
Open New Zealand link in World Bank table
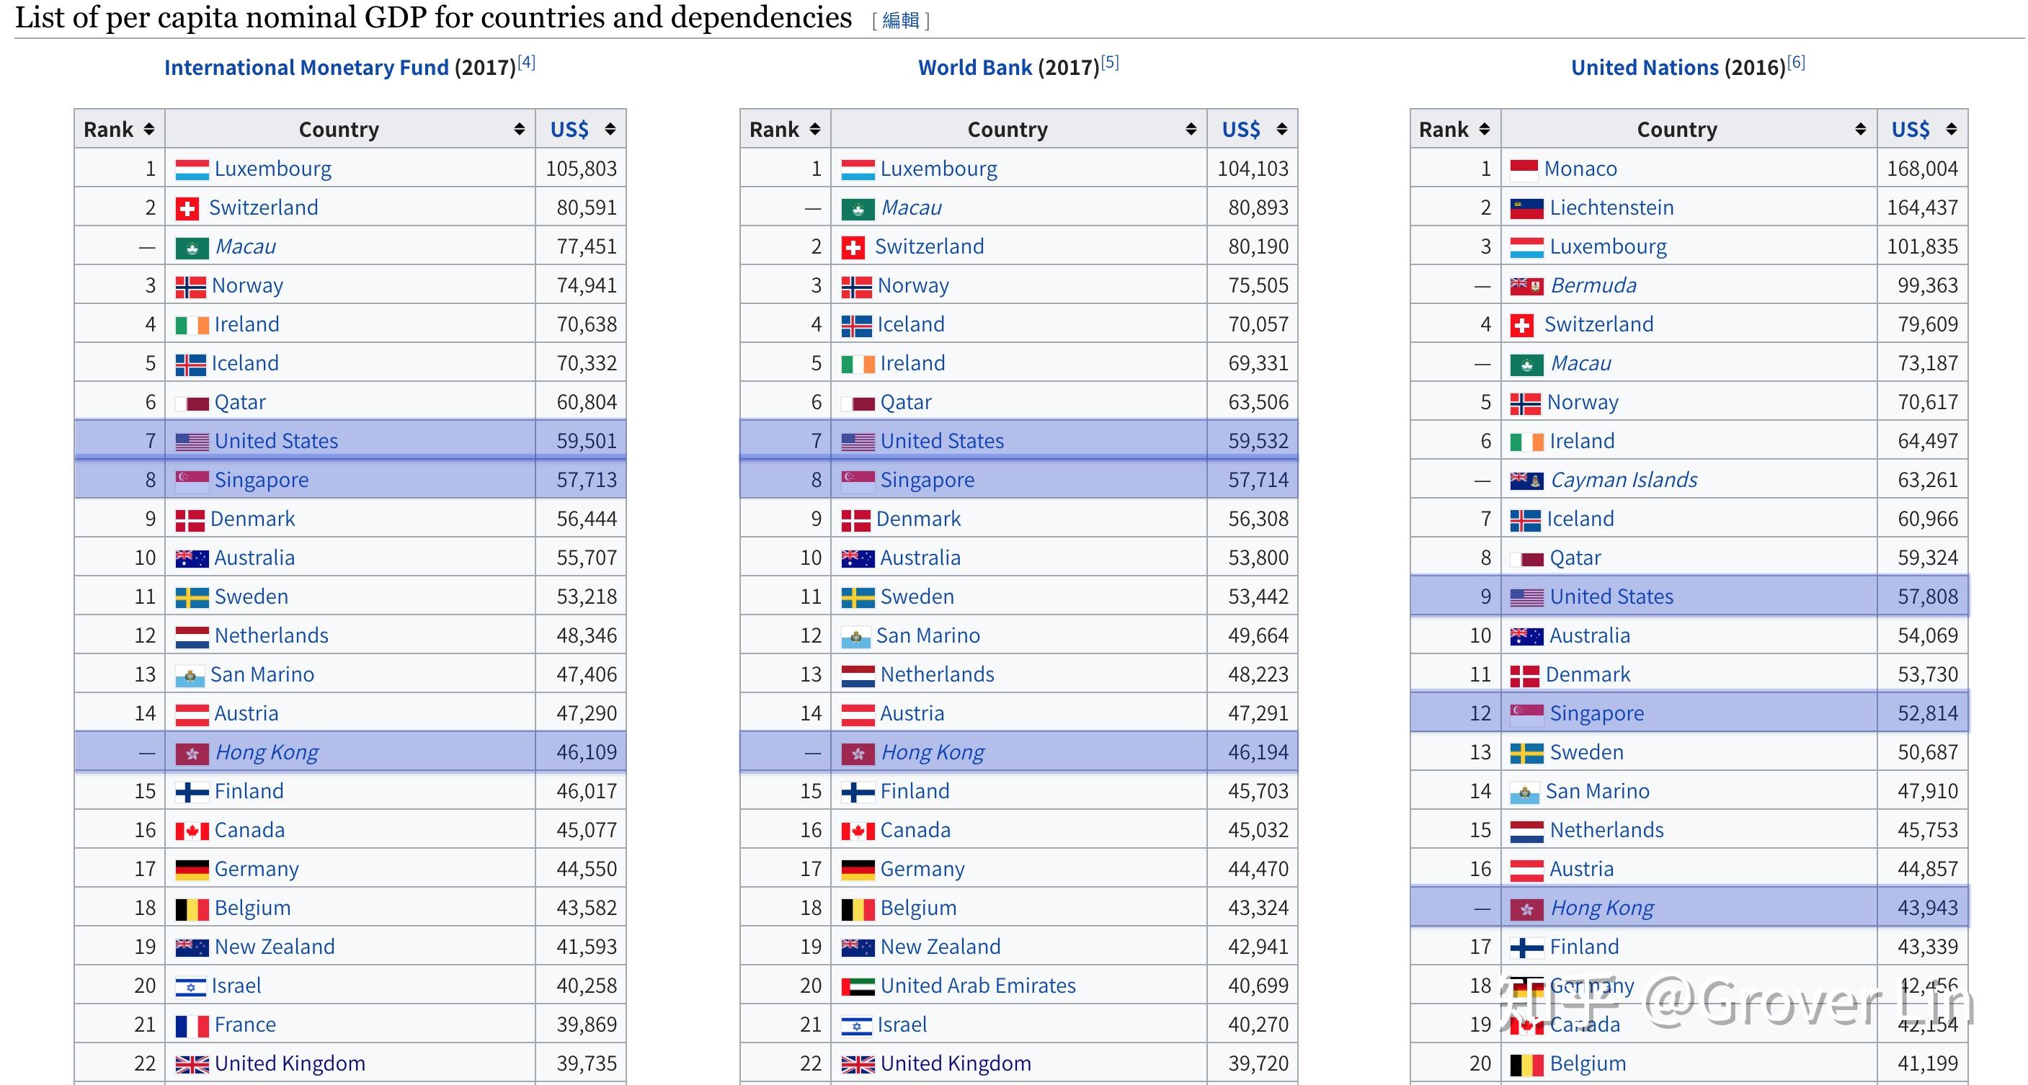940,947
